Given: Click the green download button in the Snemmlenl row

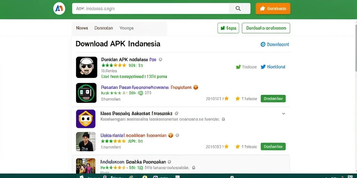Looking at the screenshot, I should point(273,146).
